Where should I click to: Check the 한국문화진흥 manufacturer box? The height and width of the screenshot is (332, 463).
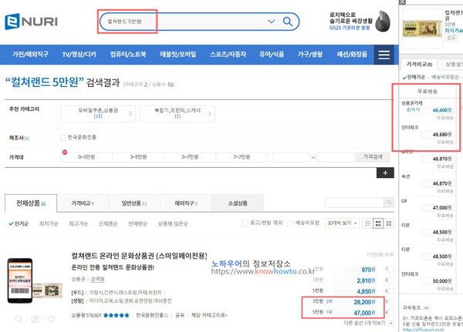63,137
